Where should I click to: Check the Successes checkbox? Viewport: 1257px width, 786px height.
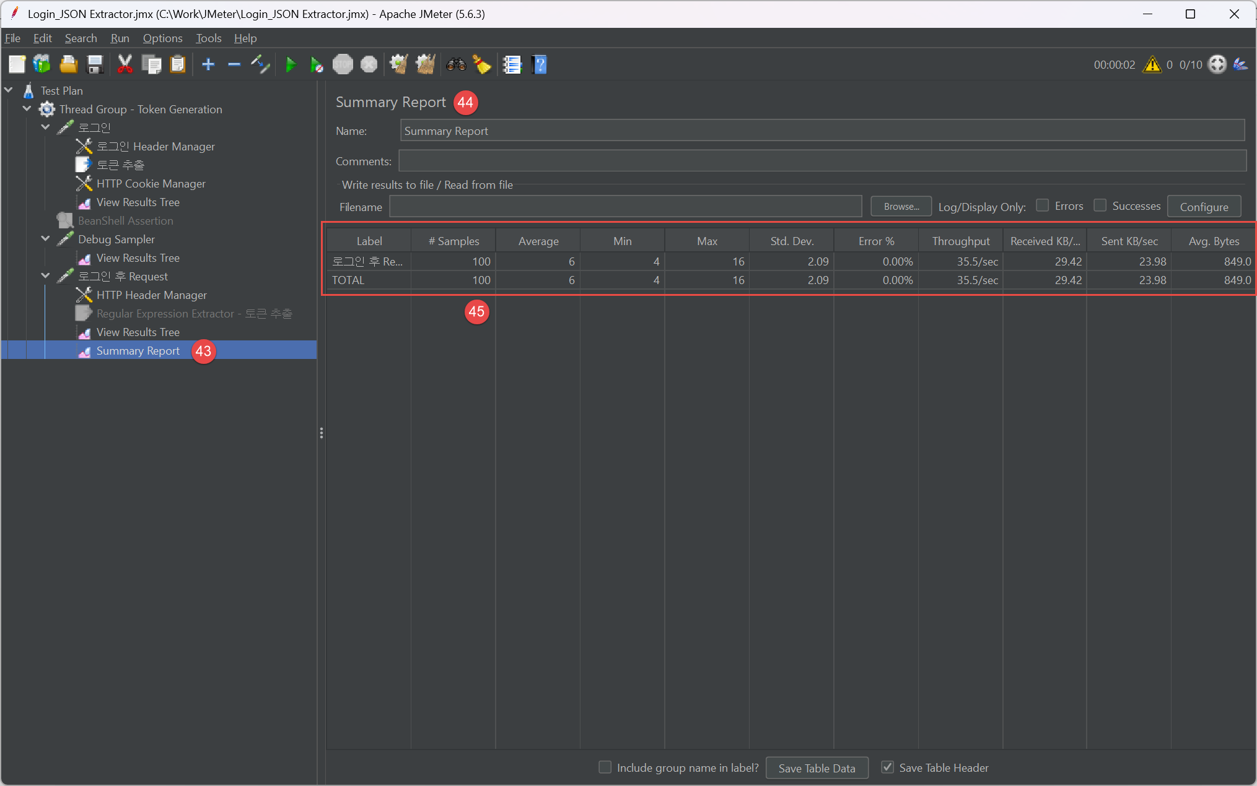click(1100, 205)
